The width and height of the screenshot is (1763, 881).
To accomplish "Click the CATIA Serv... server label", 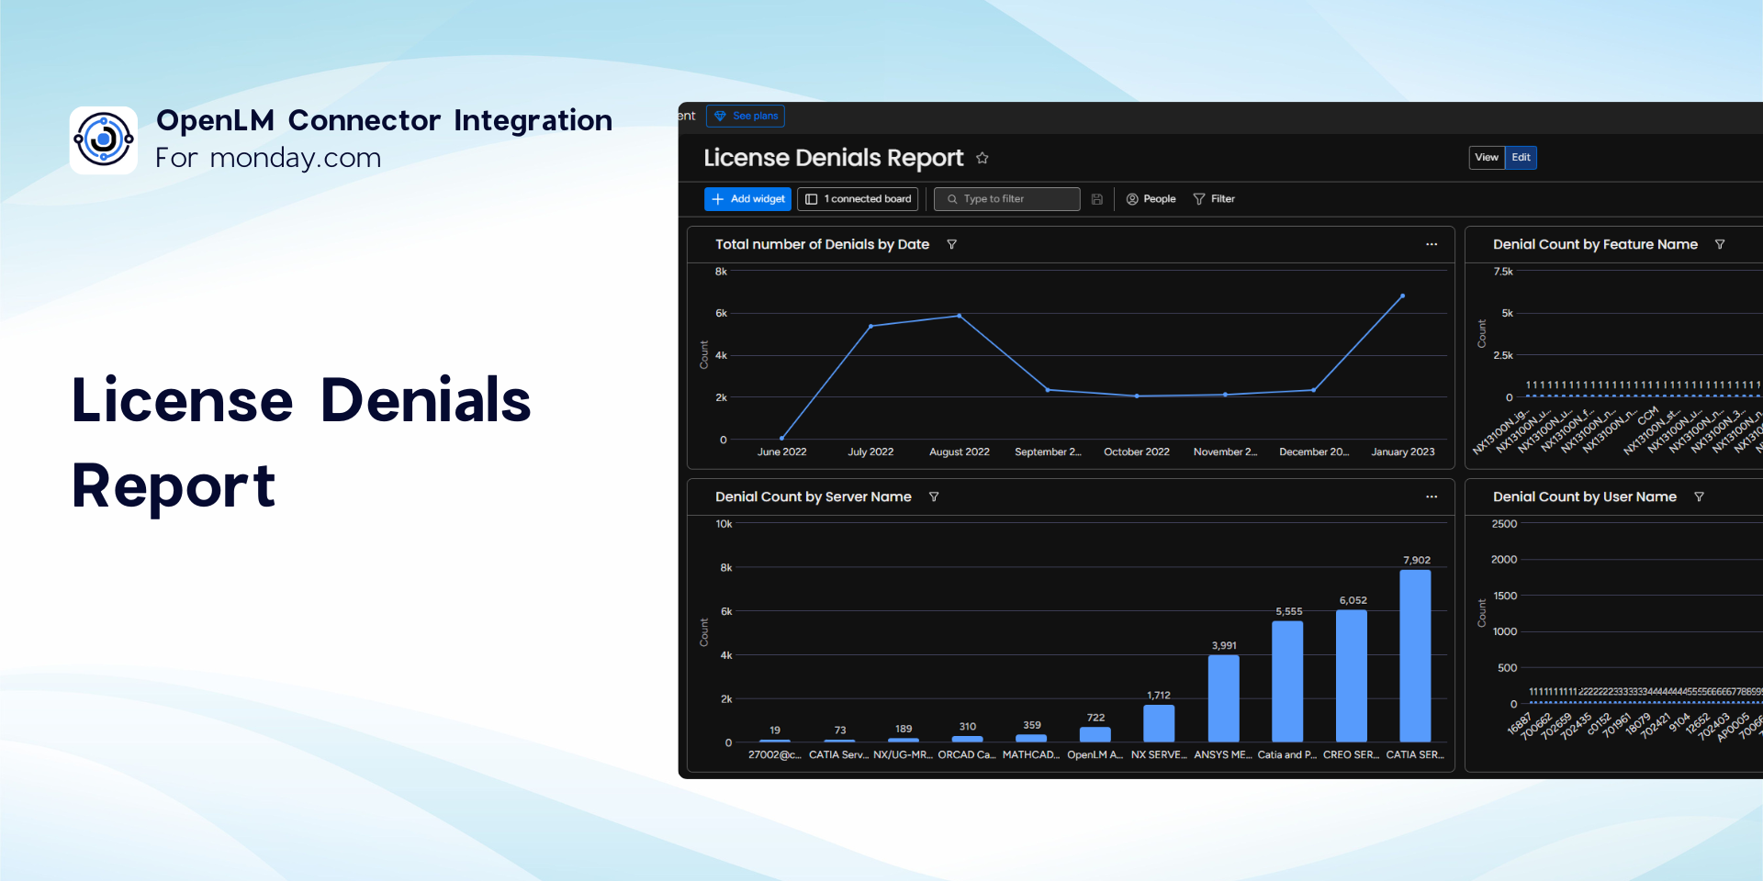I will pyautogui.click(x=838, y=754).
